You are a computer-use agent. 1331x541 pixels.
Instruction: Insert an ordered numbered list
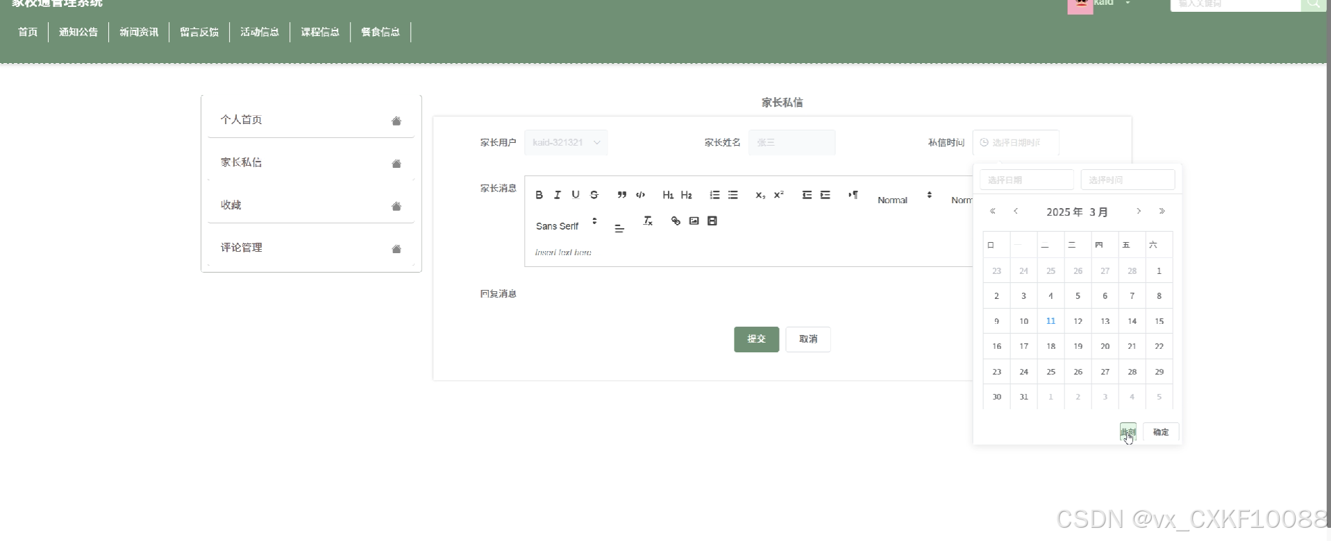(714, 195)
